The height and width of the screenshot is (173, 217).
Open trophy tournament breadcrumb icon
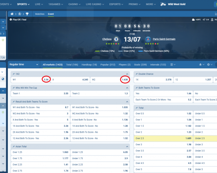pos(27,14)
